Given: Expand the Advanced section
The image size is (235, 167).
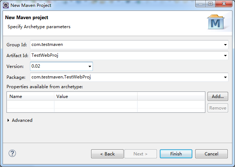Looking at the screenshot, I should [8, 120].
